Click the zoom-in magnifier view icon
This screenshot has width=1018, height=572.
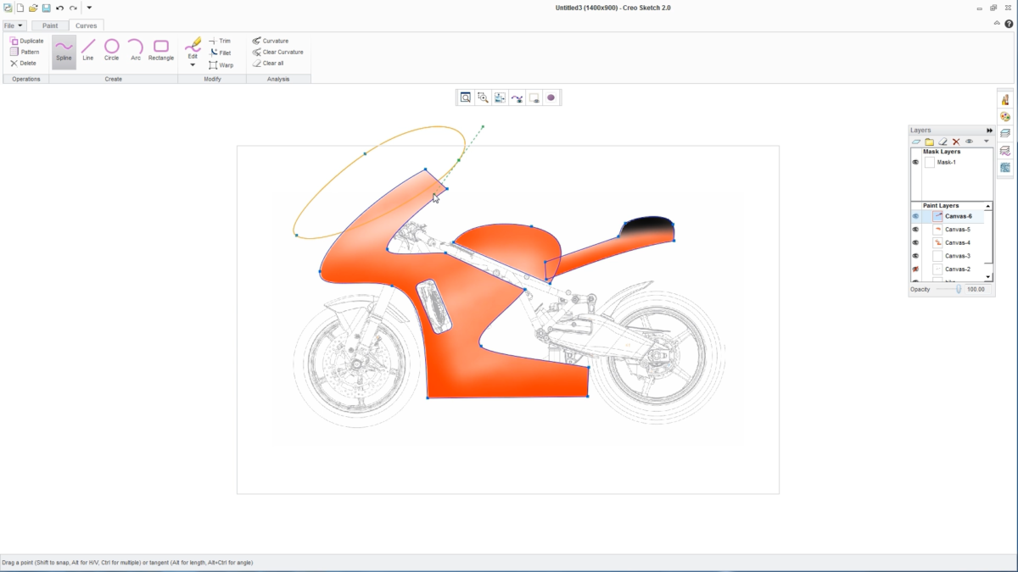click(483, 97)
